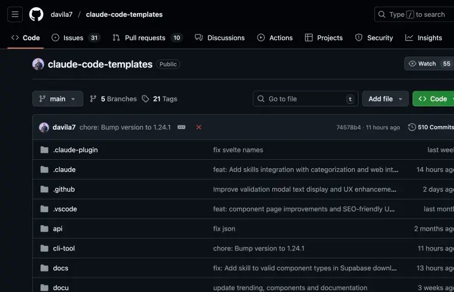The height and width of the screenshot is (292, 454).
Task: Open the 21 Tags list
Action: (x=160, y=99)
